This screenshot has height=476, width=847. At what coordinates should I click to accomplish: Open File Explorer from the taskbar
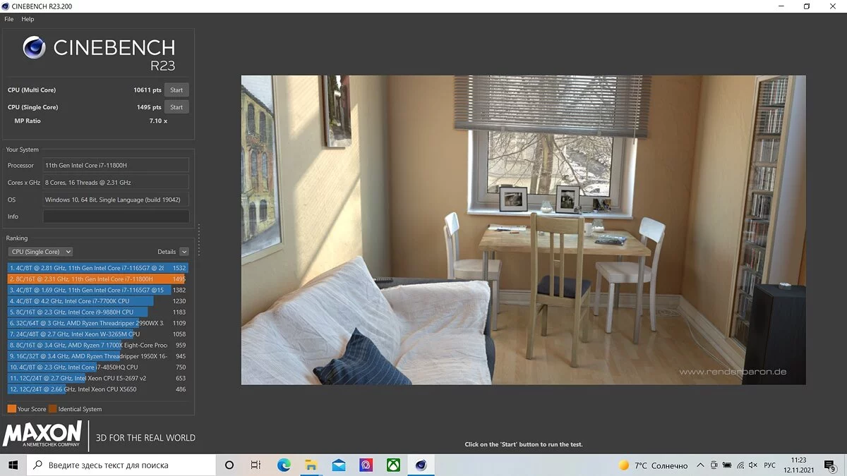(x=311, y=465)
